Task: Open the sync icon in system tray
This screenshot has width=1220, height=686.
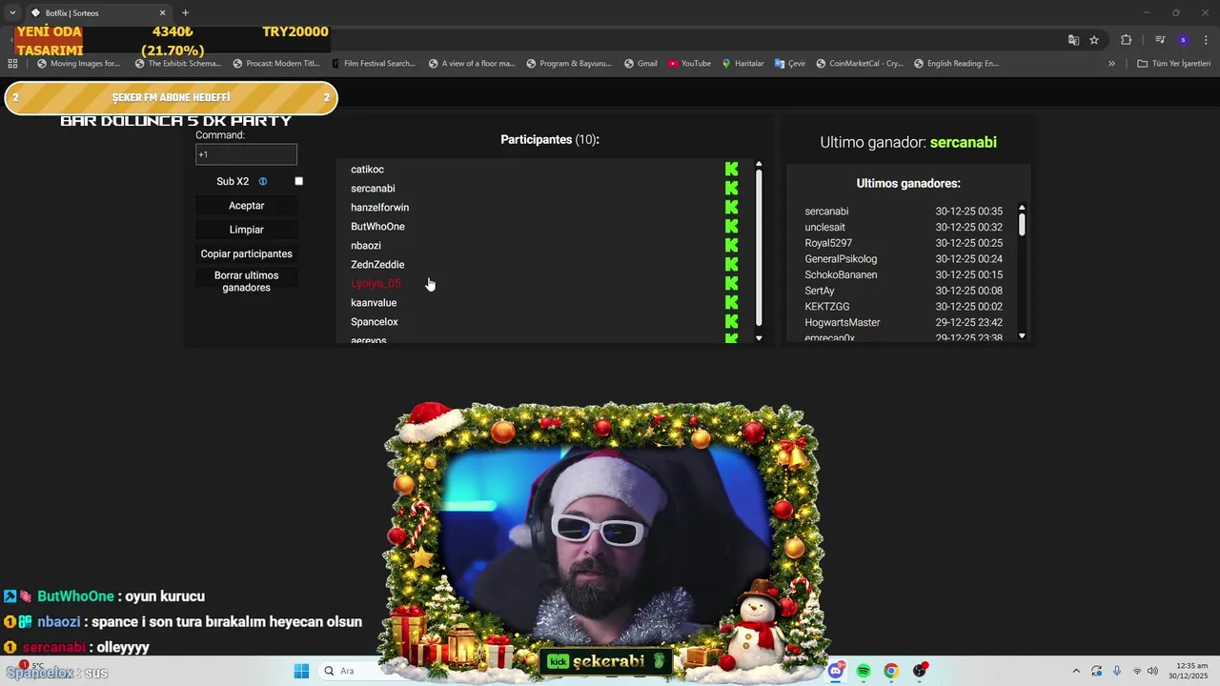Action: point(1097,671)
